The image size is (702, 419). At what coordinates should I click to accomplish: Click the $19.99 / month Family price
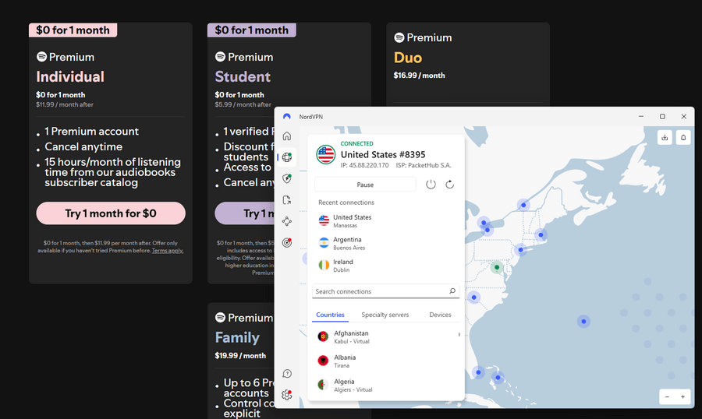240,355
